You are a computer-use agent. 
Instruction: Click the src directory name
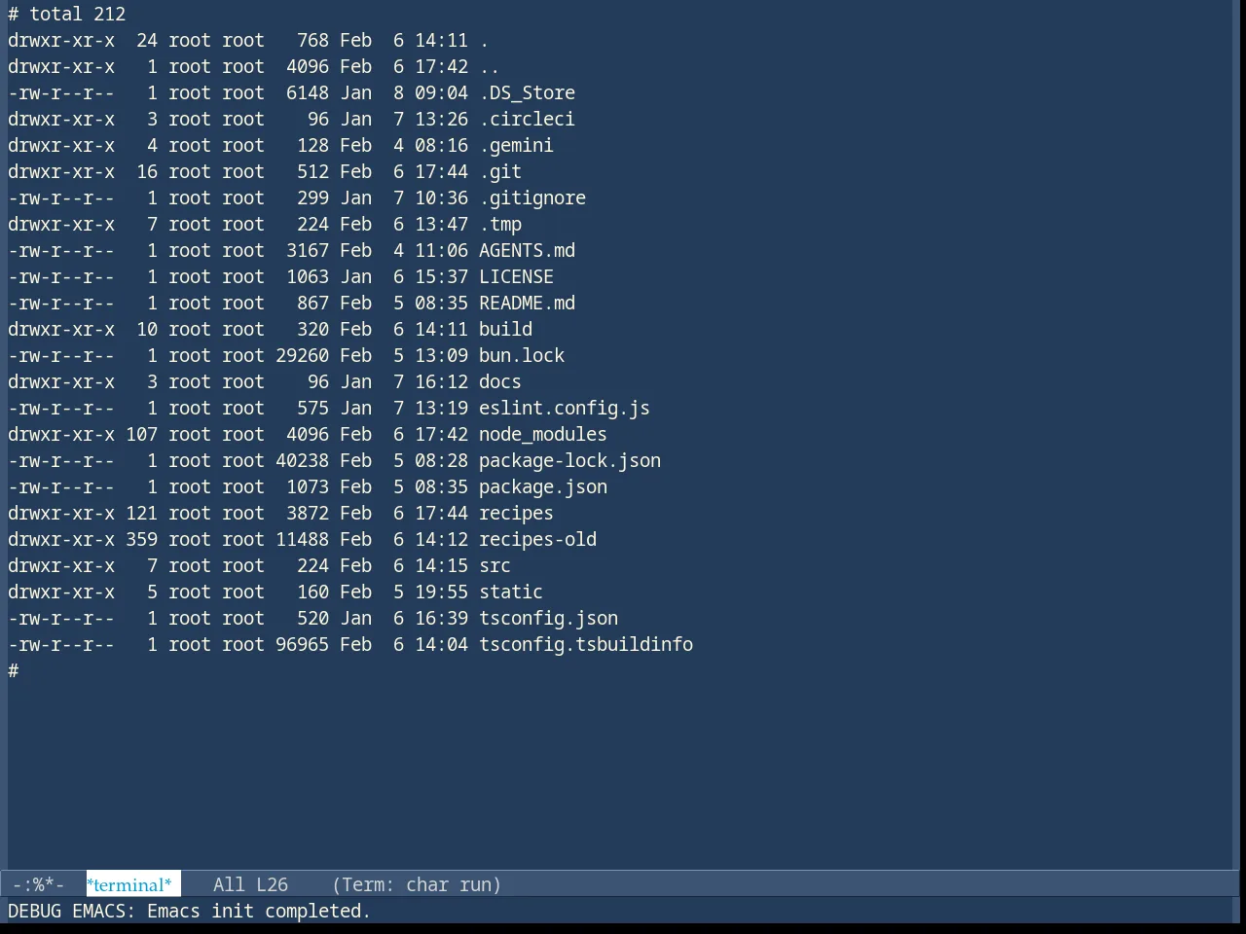(495, 565)
